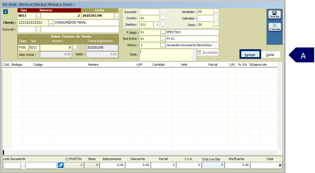This screenshot has height=173, width=315.
Task: Open the Novedades button
Action: [x=208, y=52]
